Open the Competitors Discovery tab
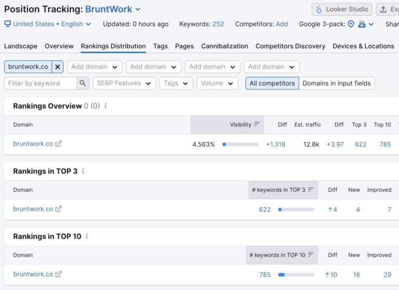 tap(290, 46)
